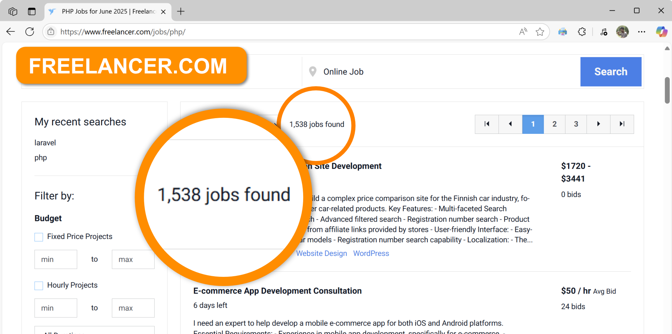Add page to favorites star icon

click(540, 32)
